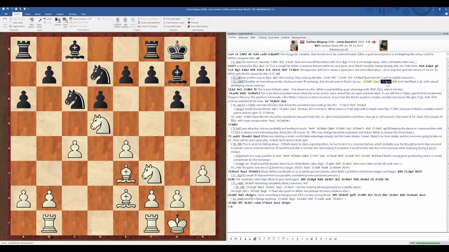Click the black king on g8

(177, 49)
